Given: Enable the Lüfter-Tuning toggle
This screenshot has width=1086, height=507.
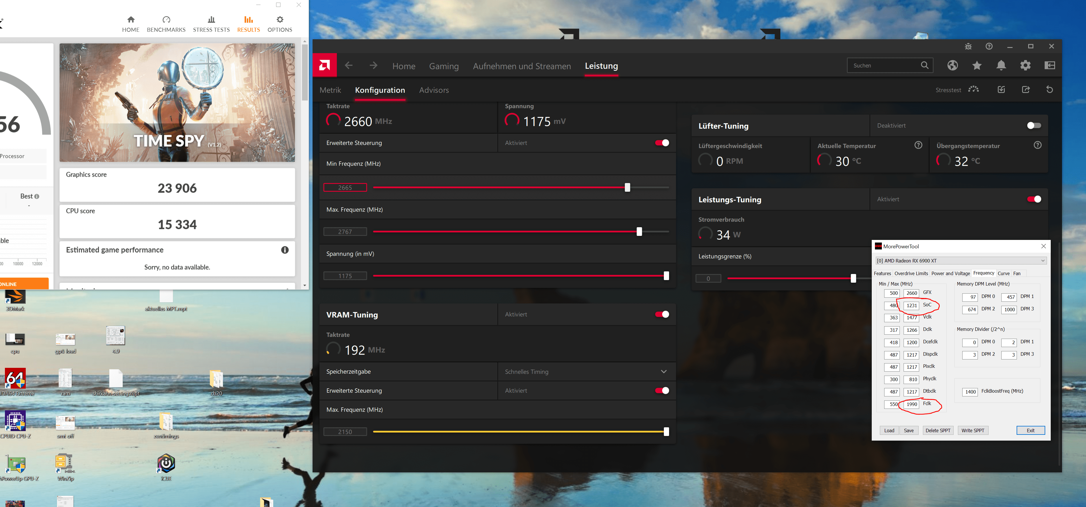Looking at the screenshot, I should (1034, 126).
